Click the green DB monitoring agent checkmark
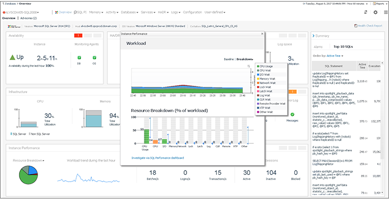This screenshot has width=389, height=199. pos(79,57)
